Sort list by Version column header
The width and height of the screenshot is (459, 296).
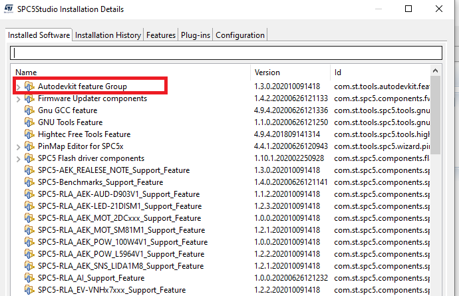point(291,73)
